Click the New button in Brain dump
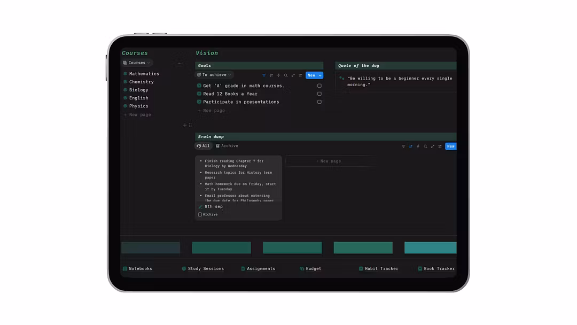577x325 pixels. 450,146
